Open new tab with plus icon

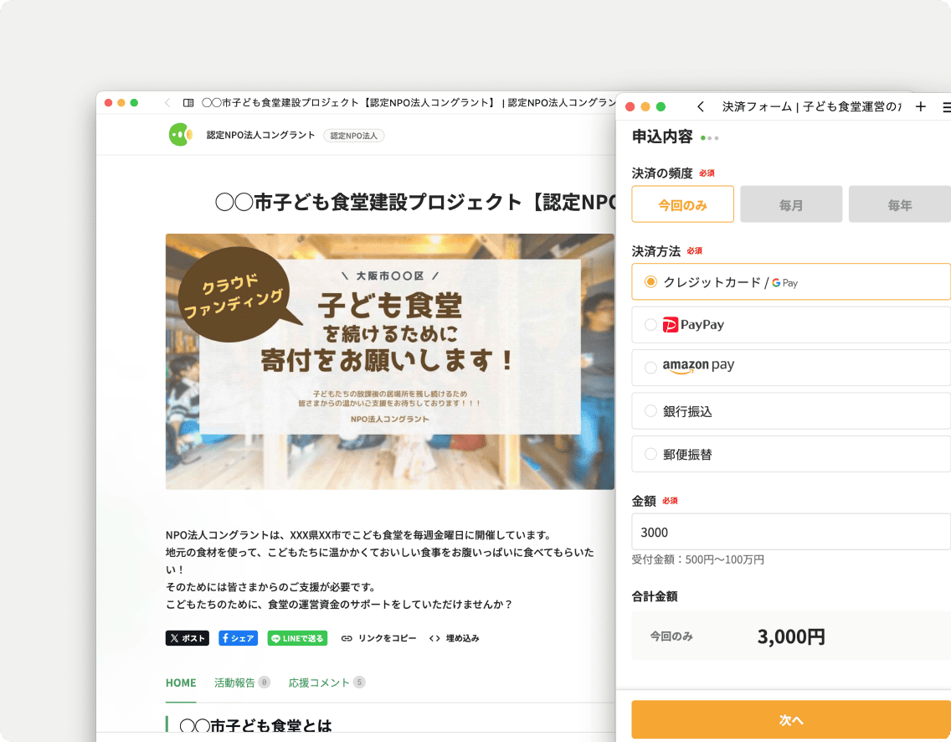(921, 107)
